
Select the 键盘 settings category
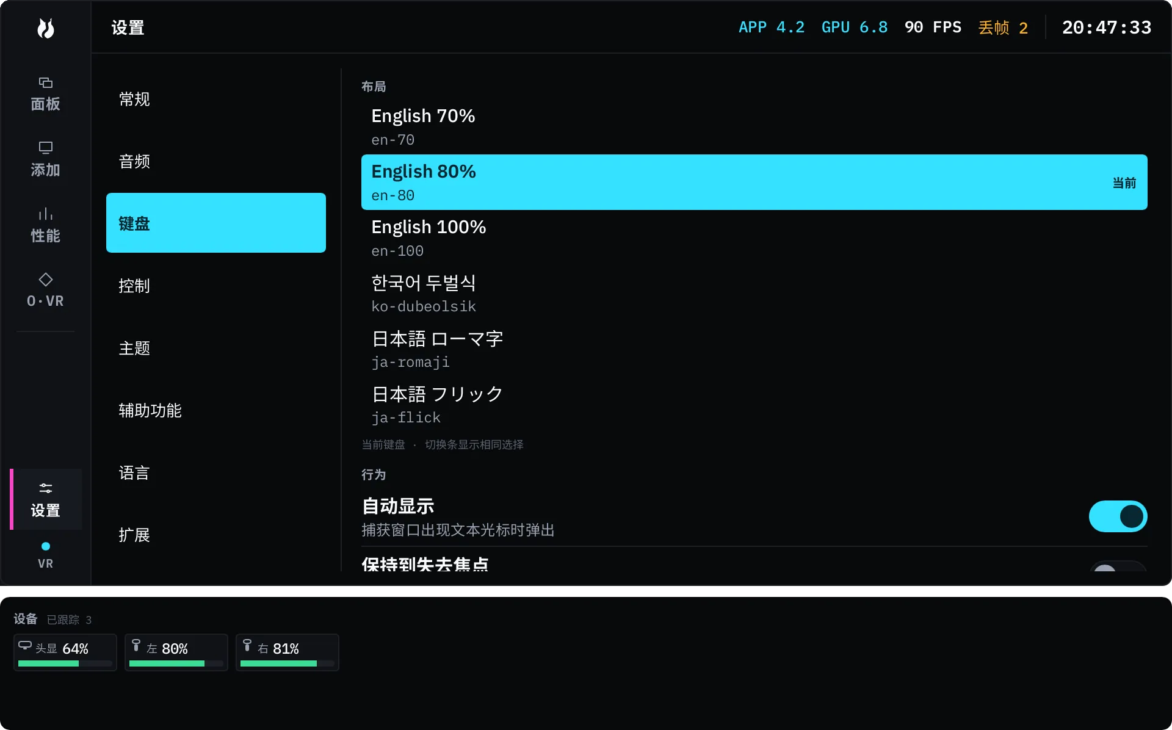coord(216,223)
